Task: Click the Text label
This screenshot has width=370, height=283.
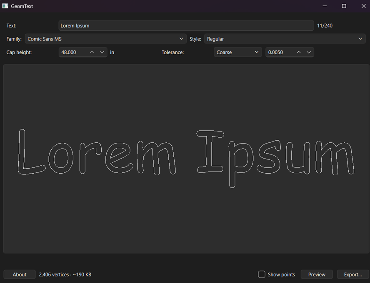Action: point(11,25)
